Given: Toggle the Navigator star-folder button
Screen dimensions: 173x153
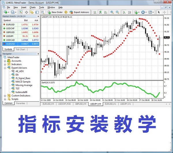Looking at the screenshot, I should (x=32, y=12).
